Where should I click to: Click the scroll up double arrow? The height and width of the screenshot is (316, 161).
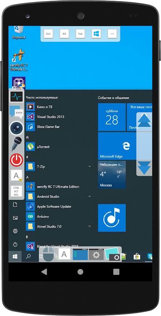tap(144, 120)
